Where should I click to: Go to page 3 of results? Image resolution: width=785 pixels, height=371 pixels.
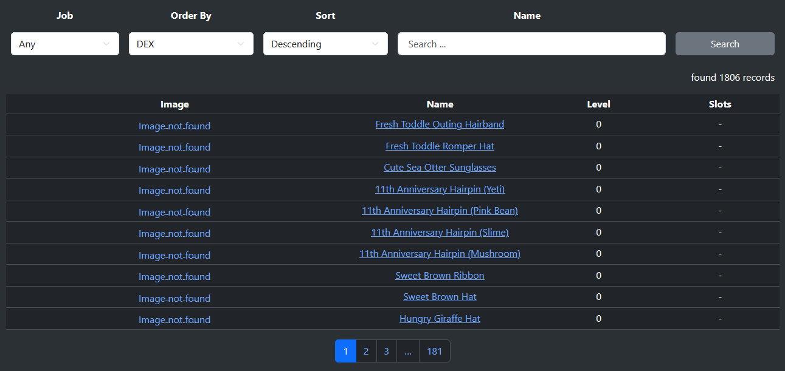[x=386, y=351]
